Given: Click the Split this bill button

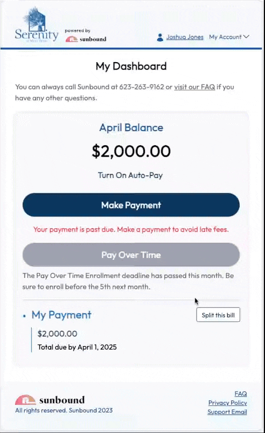Looking at the screenshot, I should click(218, 315).
